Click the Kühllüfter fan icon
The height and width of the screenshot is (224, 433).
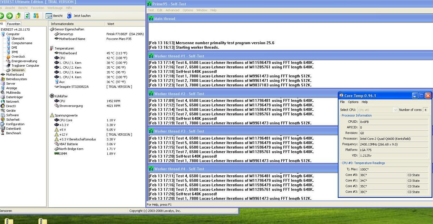click(x=52, y=96)
